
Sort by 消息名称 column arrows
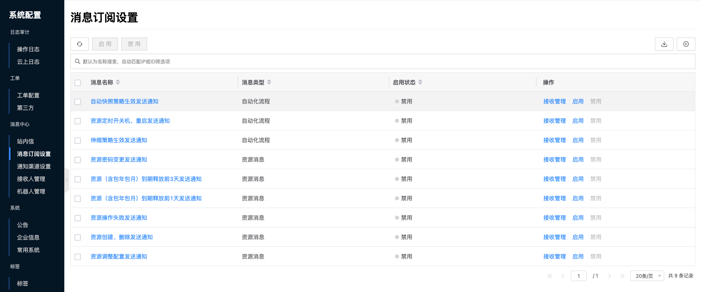click(x=118, y=82)
